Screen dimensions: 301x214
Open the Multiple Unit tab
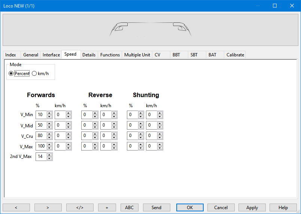pos(137,55)
